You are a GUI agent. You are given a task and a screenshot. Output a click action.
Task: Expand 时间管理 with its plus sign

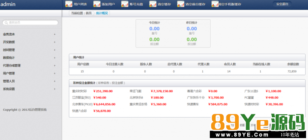[x=55, y=50]
